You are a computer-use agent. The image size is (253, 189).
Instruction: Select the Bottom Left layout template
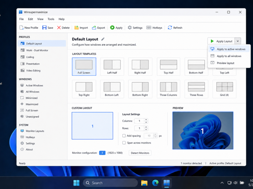pyautogui.click(x=112, y=89)
